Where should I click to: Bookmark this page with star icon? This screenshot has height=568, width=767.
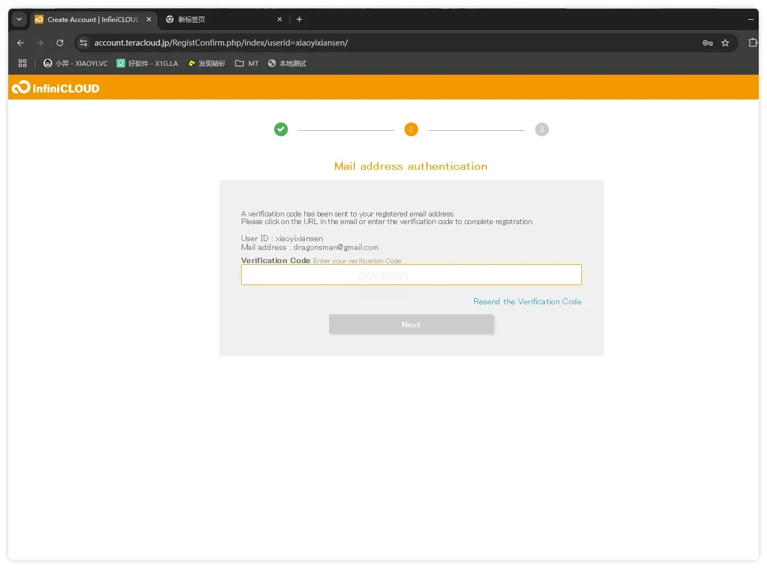point(725,43)
